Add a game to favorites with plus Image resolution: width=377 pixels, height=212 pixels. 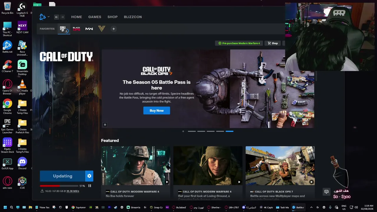pos(114,29)
